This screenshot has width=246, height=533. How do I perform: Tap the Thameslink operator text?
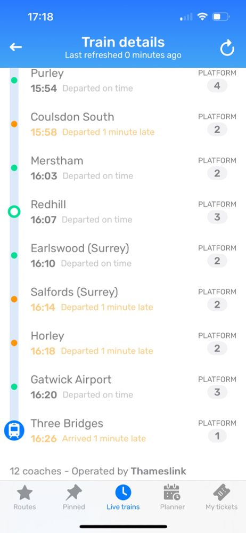pyautogui.click(x=158, y=471)
